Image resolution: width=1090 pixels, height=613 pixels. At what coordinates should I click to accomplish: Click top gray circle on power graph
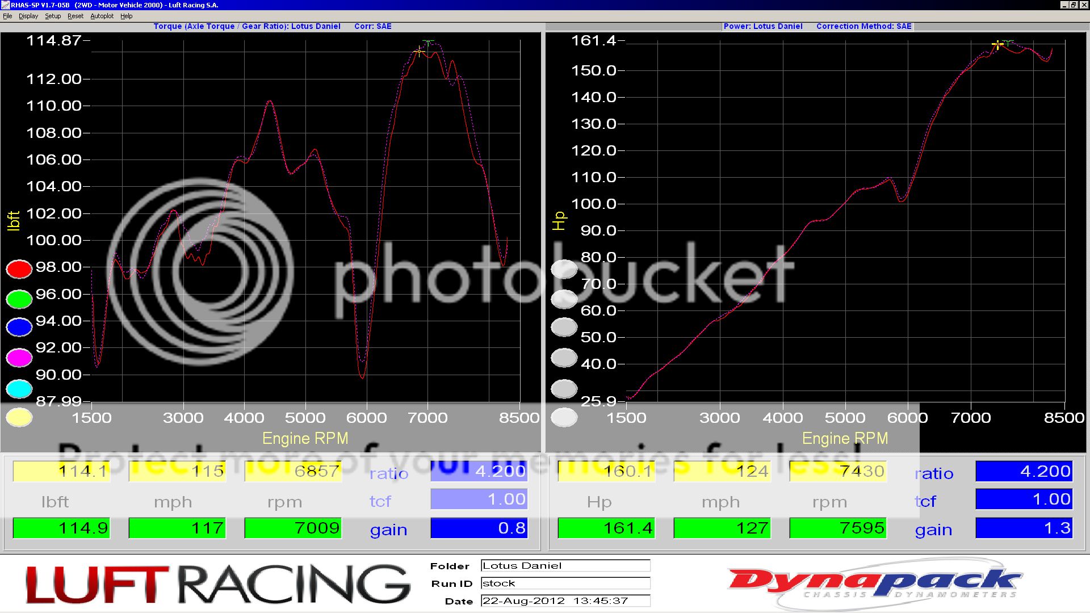click(x=564, y=269)
